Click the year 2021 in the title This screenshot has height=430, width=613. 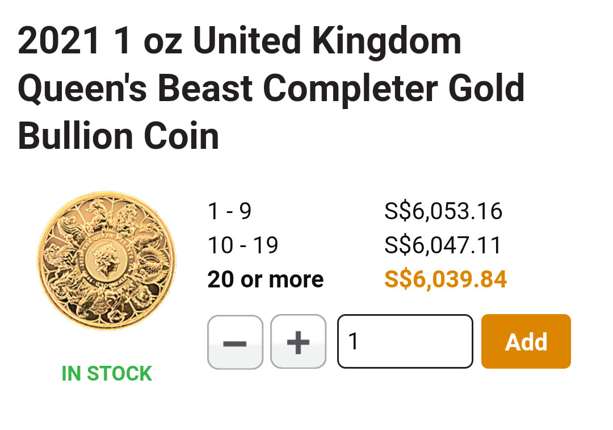pyautogui.click(x=59, y=41)
